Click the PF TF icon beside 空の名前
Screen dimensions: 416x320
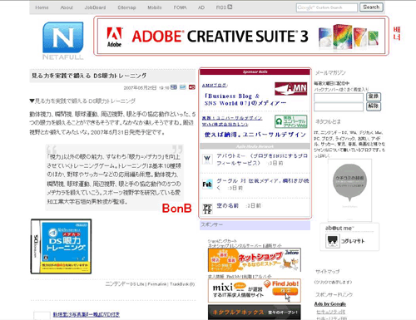pyautogui.click(x=207, y=209)
